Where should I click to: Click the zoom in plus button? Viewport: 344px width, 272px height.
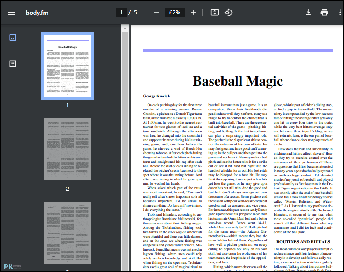(x=193, y=12)
